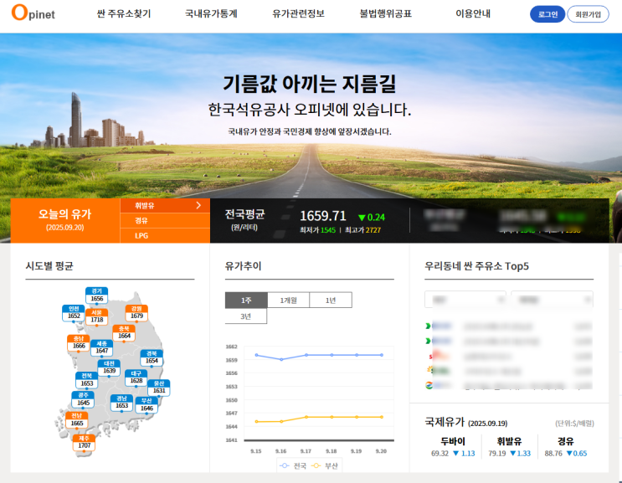Open the 싼 주유소찾기 menu

click(x=124, y=14)
